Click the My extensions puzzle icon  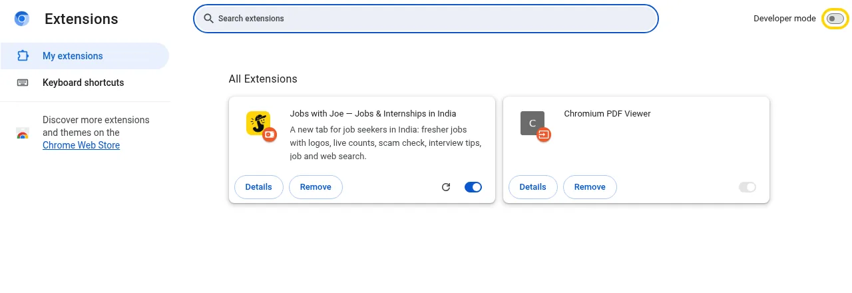coord(23,56)
